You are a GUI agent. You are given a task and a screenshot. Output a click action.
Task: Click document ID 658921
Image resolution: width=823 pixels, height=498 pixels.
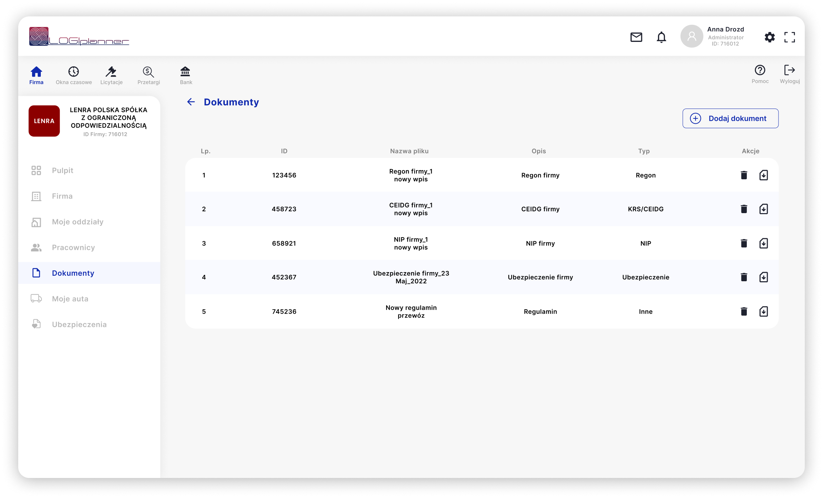(284, 243)
